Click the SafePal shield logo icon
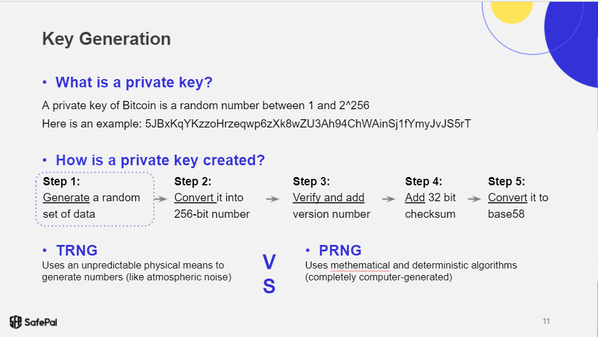The image size is (598, 337). [15, 322]
